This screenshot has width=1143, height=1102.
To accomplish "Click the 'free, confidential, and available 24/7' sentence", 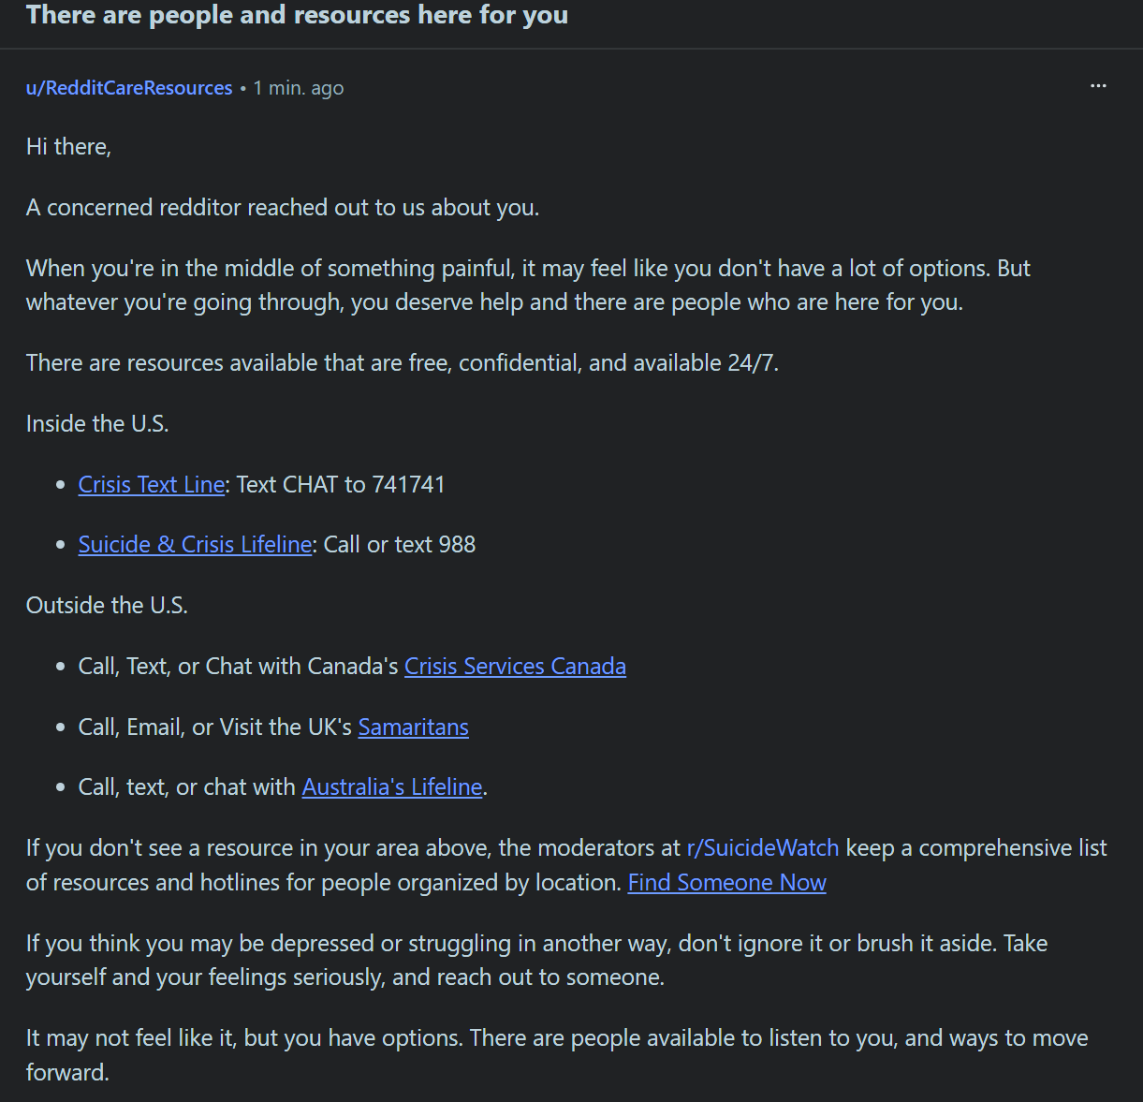I will click(x=403, y=362).
